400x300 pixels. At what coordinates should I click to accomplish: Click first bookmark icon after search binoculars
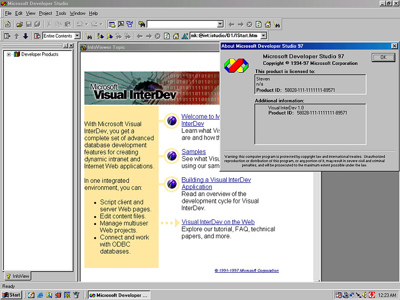[x=101, y=36]
